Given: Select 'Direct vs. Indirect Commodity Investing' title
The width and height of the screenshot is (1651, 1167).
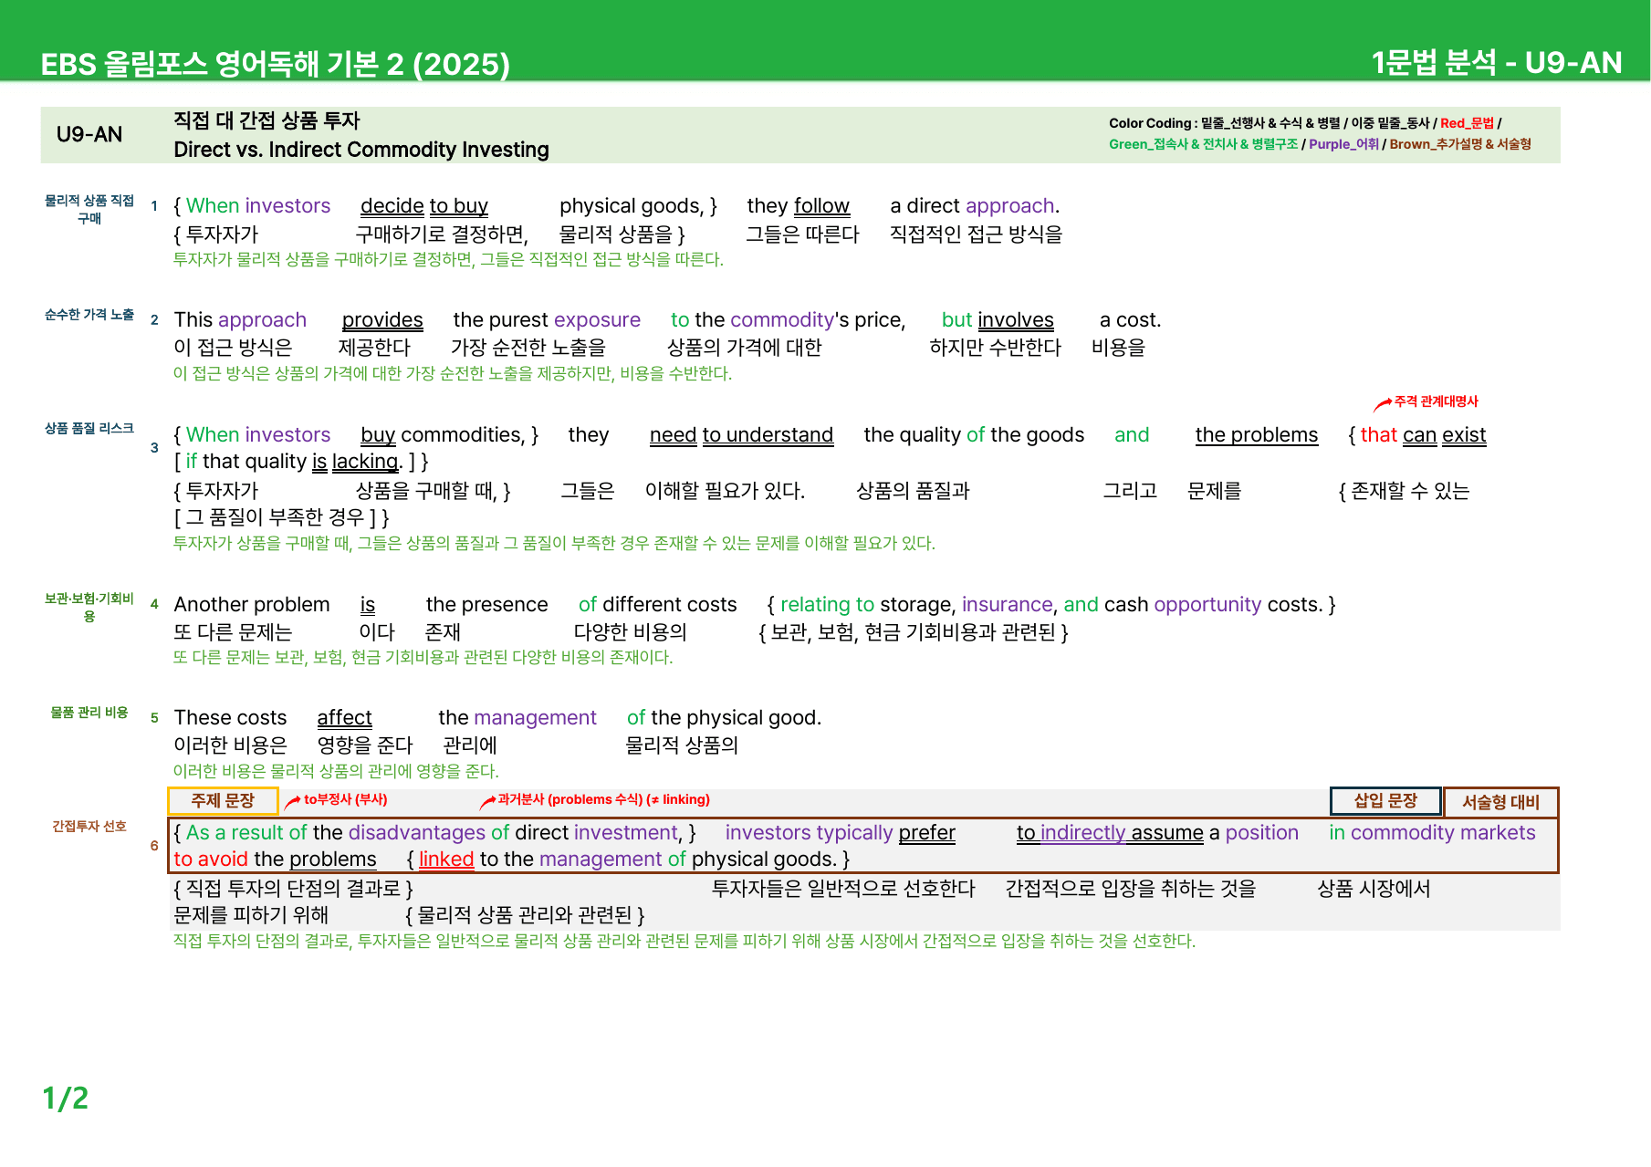Looking at the screenshot, I should pyautogui.click(x=361, y=150).
